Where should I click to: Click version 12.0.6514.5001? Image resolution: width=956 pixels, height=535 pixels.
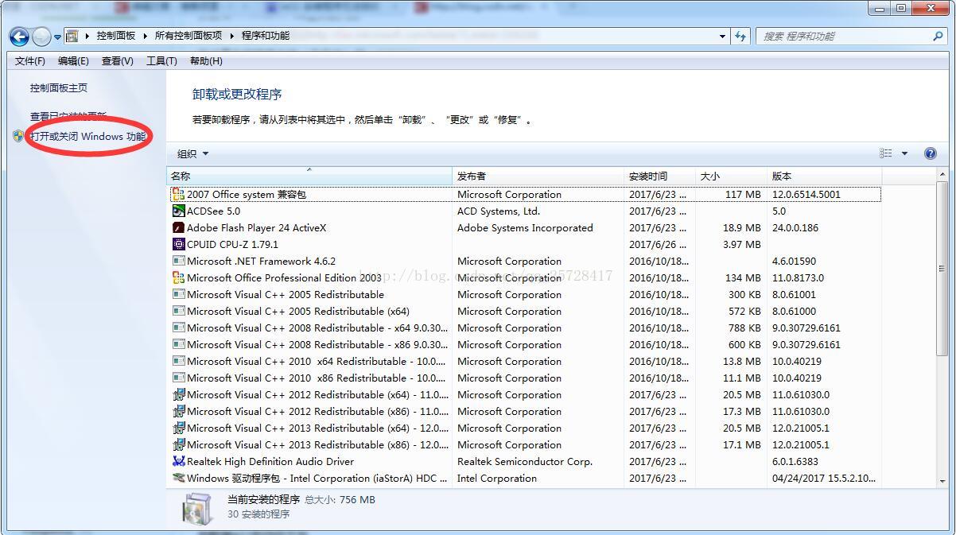806,194
